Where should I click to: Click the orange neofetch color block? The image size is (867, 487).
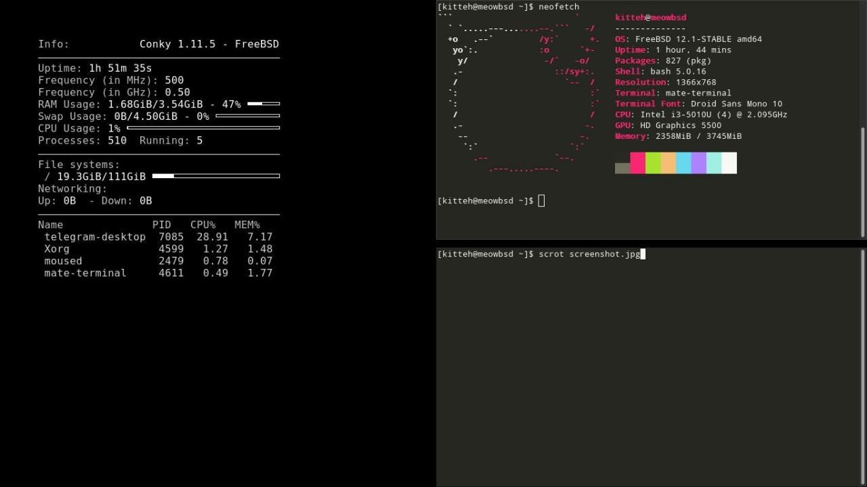668,163
